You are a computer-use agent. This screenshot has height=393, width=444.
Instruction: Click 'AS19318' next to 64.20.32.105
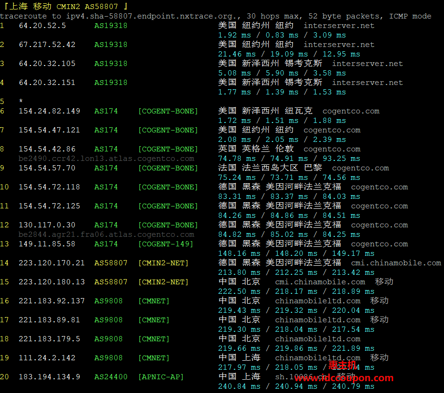[111, 64]
